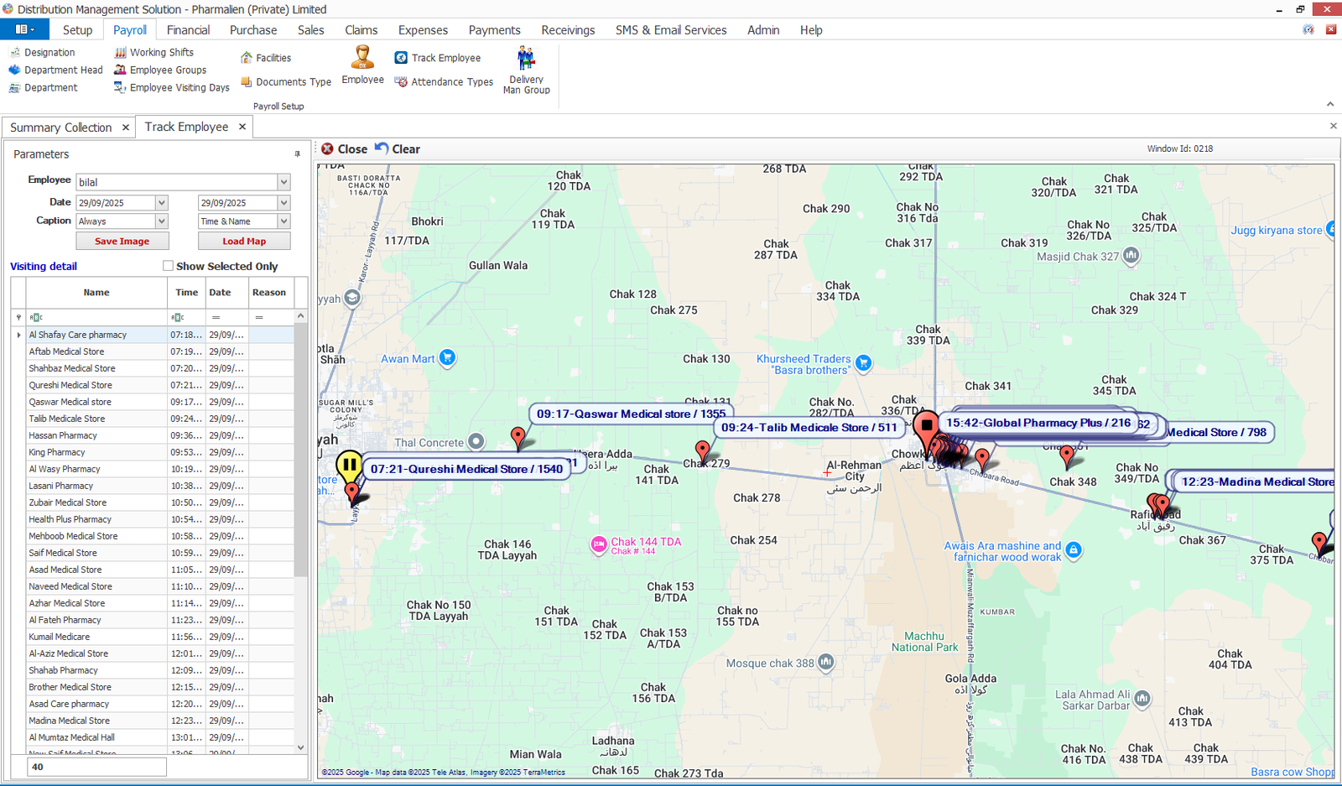Switch to the Summary Collection tab
Viewport: 1342px width, 786px height.
point(60,128)
